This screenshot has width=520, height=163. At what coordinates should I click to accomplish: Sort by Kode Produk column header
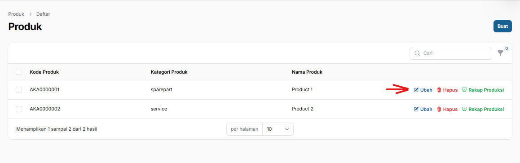(x=44, y=72)
